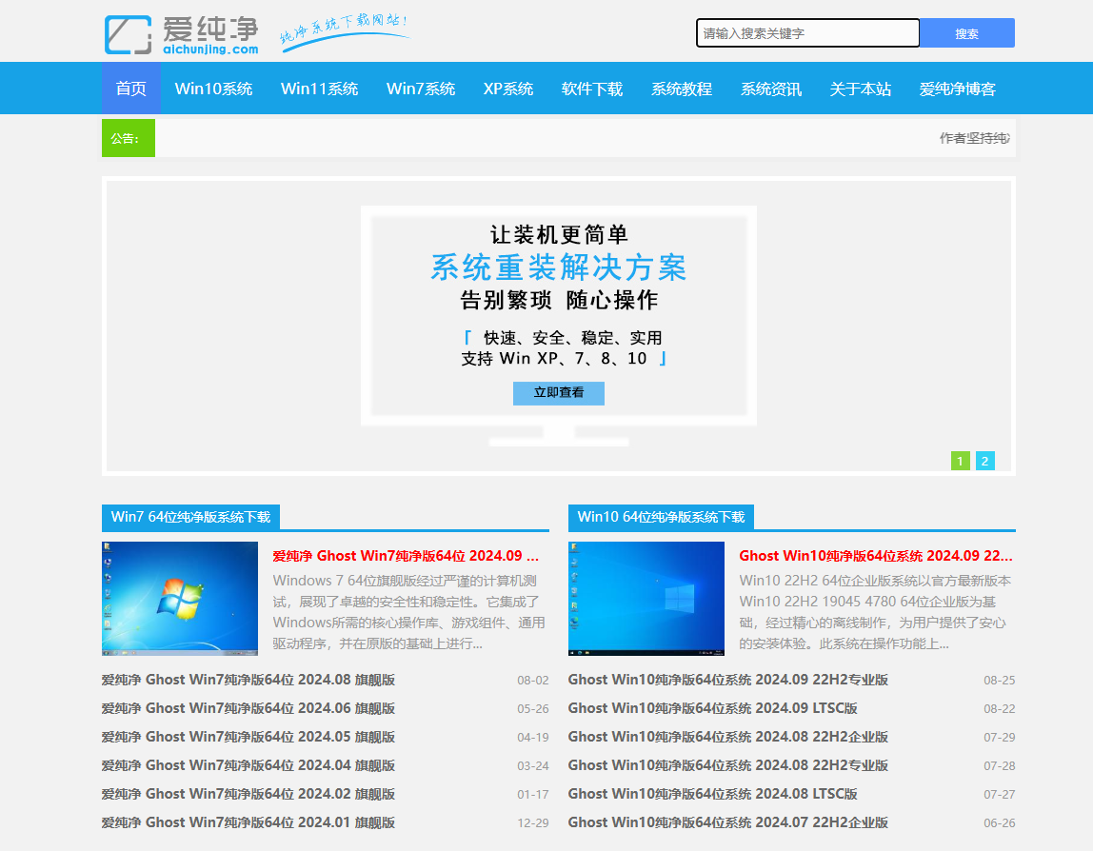
Task: Open Ghost Win10 2024.07 22H2企业版 link
Action: pyautogui.click(x=727, y=822)
